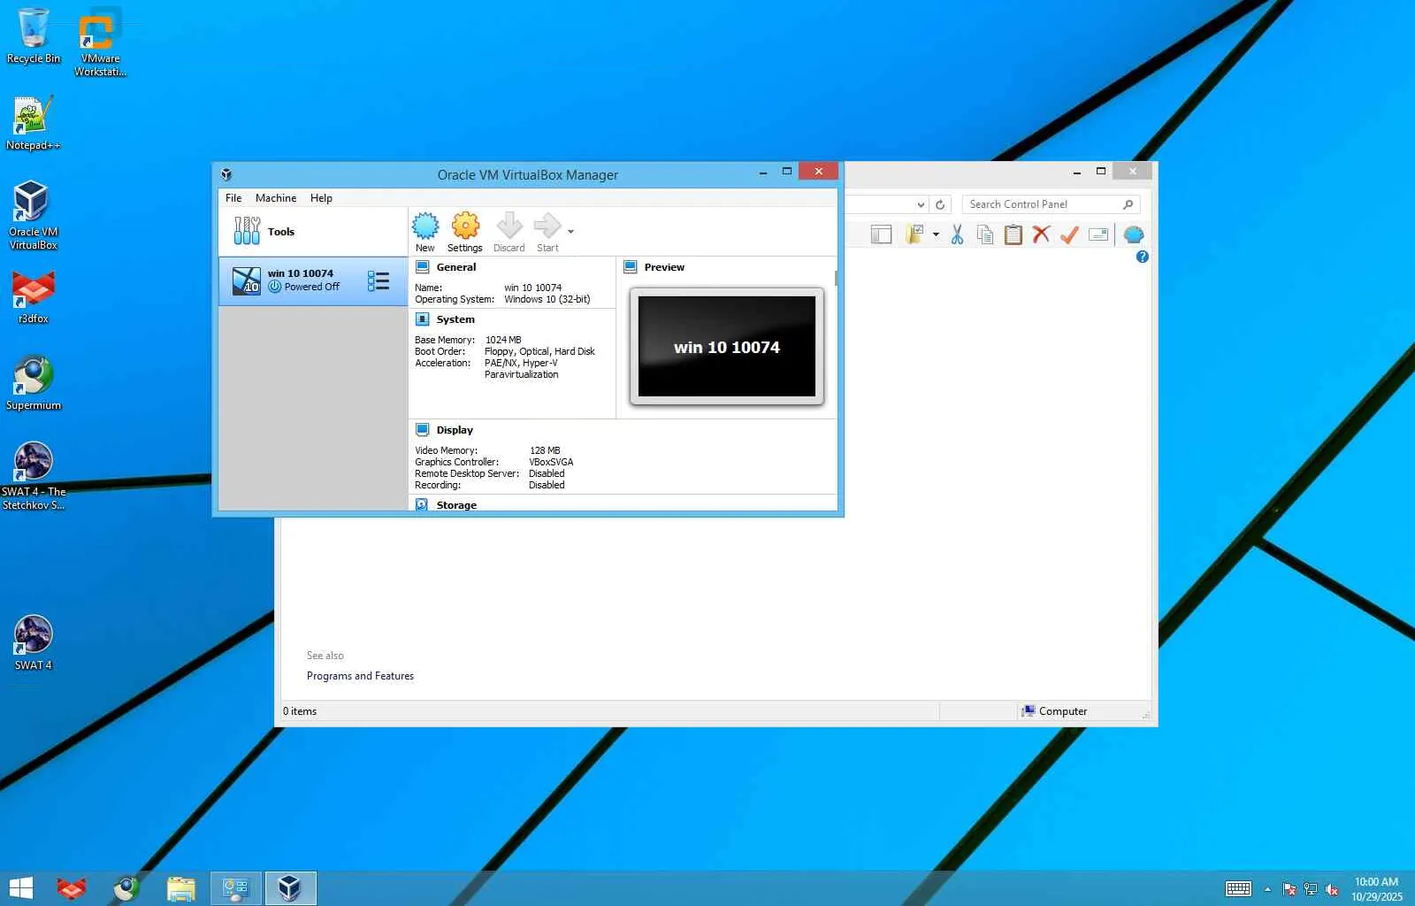
Task: Open the Recycle Bin desktop icon
Action: tap(34, 36)
